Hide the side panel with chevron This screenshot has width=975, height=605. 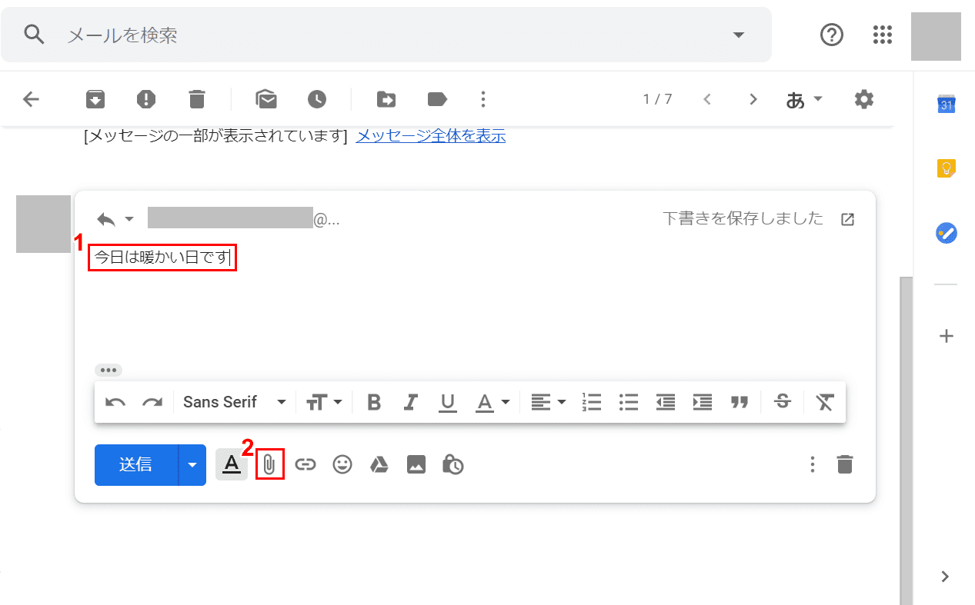[946, 577]
